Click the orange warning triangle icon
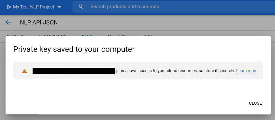Viewport: 275px width, 120px height. (24, 71)
